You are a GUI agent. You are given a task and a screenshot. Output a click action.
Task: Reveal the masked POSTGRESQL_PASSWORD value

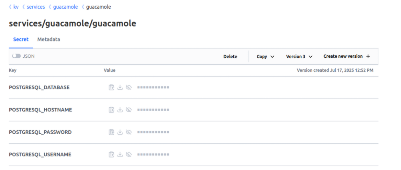[129, 132]
